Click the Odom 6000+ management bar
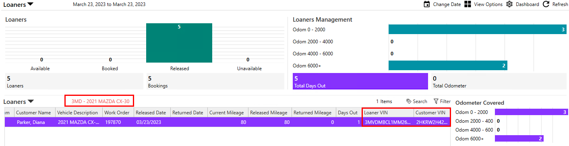The width and height of the screenshot is (569, 146). click(448, 65)
